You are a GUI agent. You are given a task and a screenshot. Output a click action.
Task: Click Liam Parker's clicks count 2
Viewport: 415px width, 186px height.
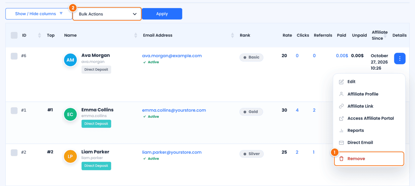[297, 152]
